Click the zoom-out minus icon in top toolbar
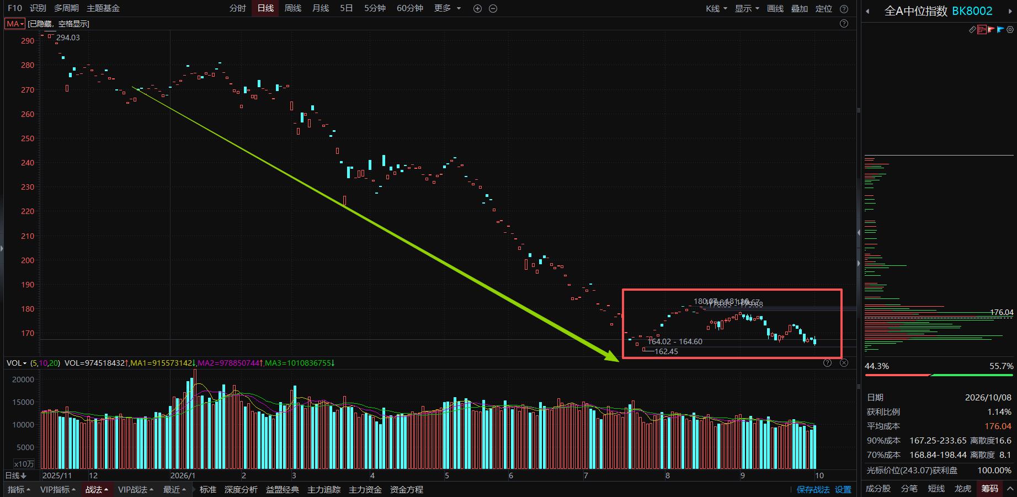The width and height of the screenshot is (1017, 497). (x=493, y=8)
